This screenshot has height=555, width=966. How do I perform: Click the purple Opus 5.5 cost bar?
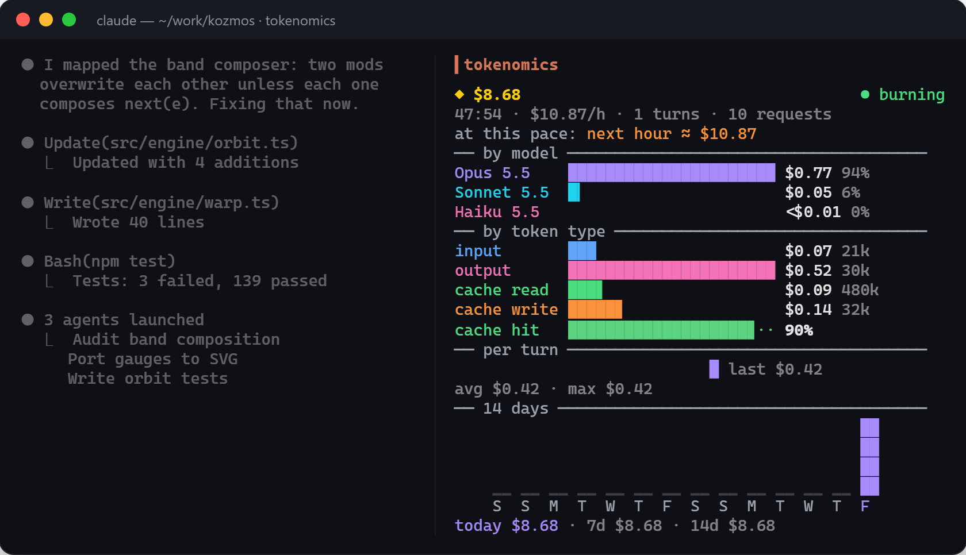tap(671, 172)
